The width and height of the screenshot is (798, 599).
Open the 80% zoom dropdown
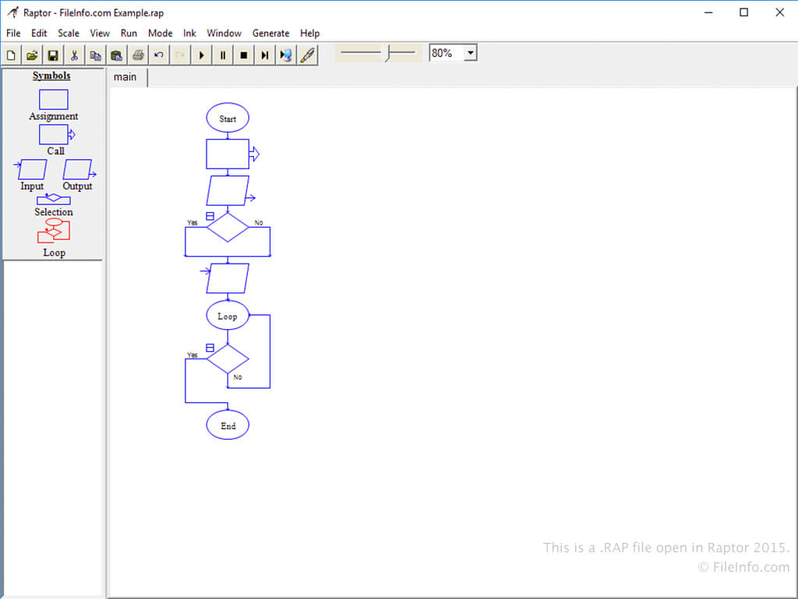[x=470, y=53]
